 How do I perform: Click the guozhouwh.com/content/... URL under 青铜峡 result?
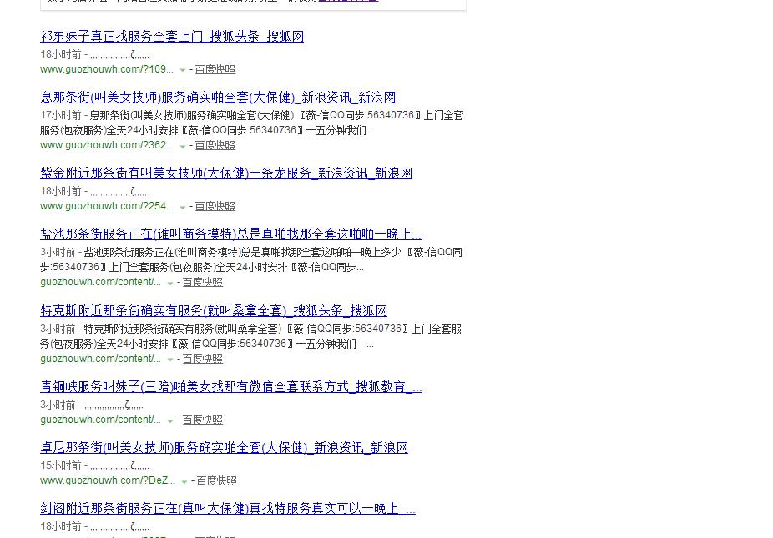click(100, 420)
